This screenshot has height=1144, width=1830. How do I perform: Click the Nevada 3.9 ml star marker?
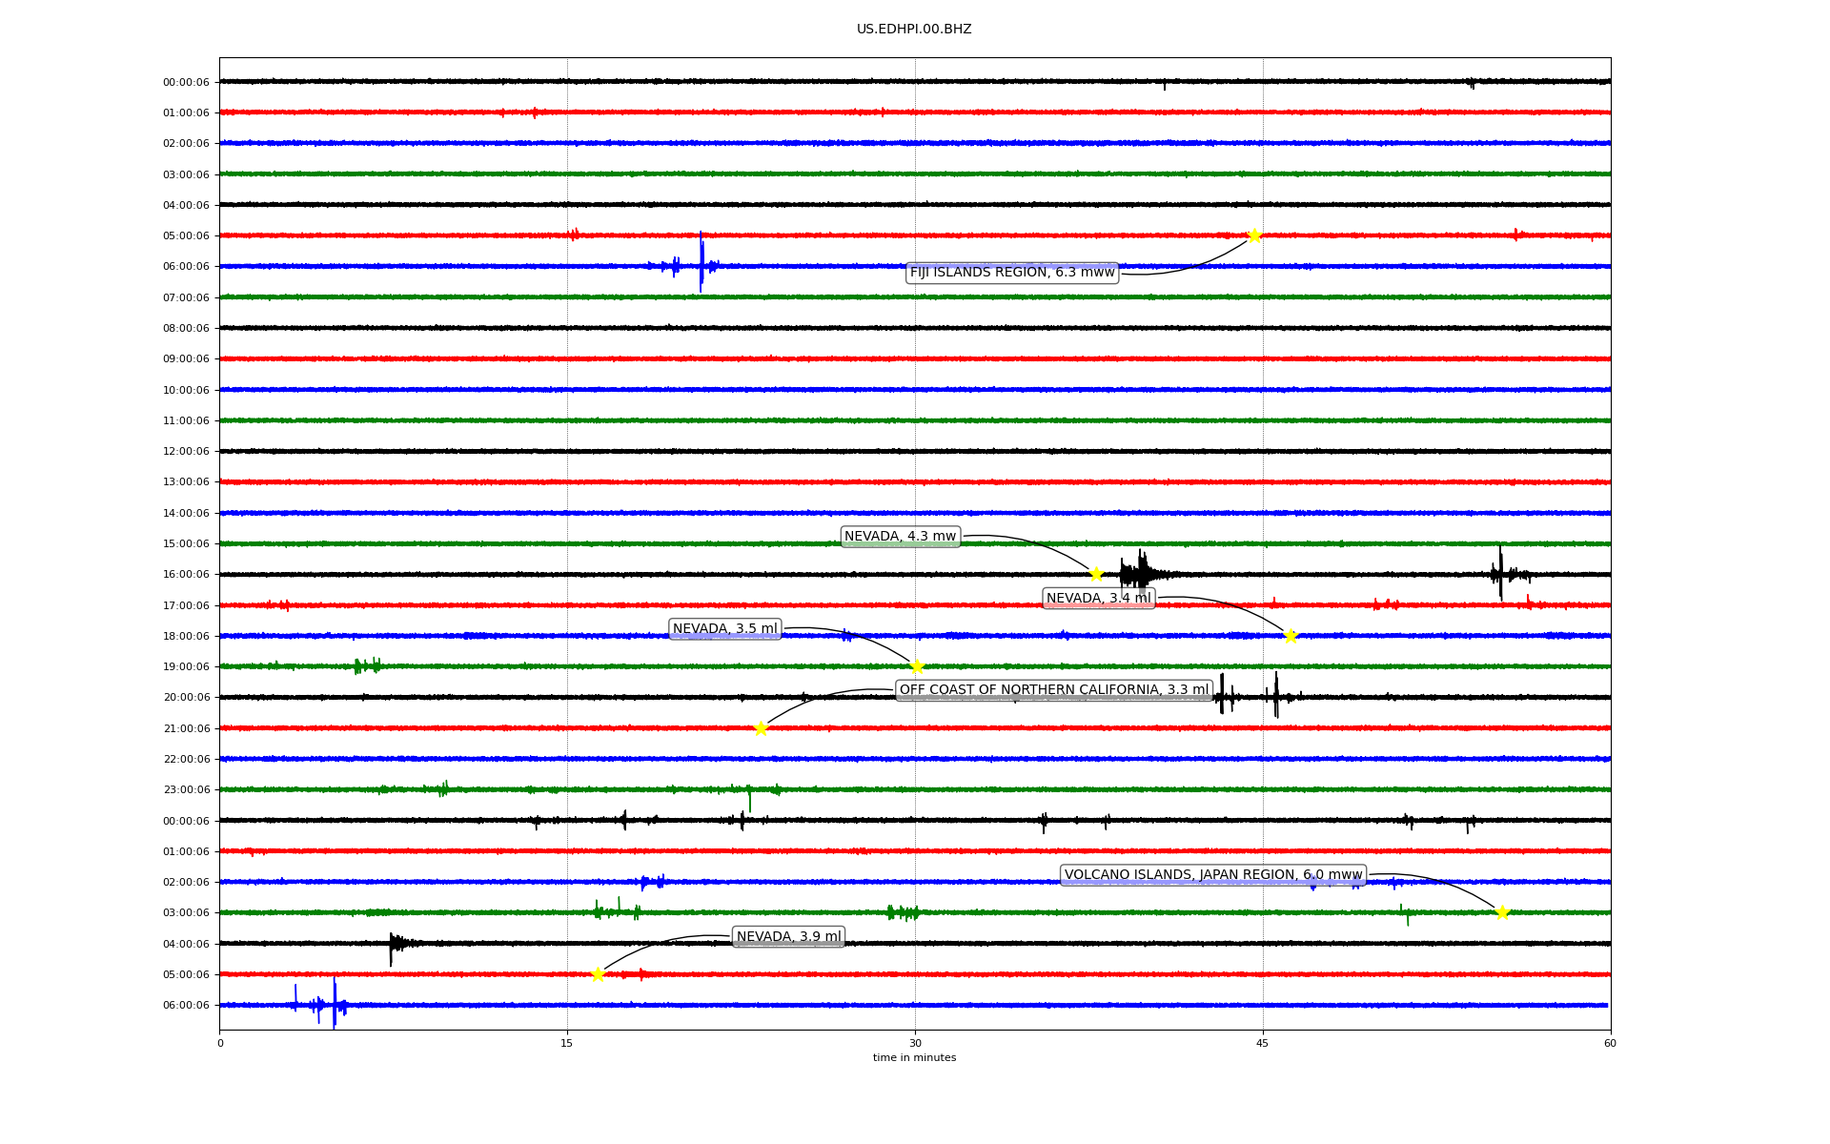click(x=598, y=974)
